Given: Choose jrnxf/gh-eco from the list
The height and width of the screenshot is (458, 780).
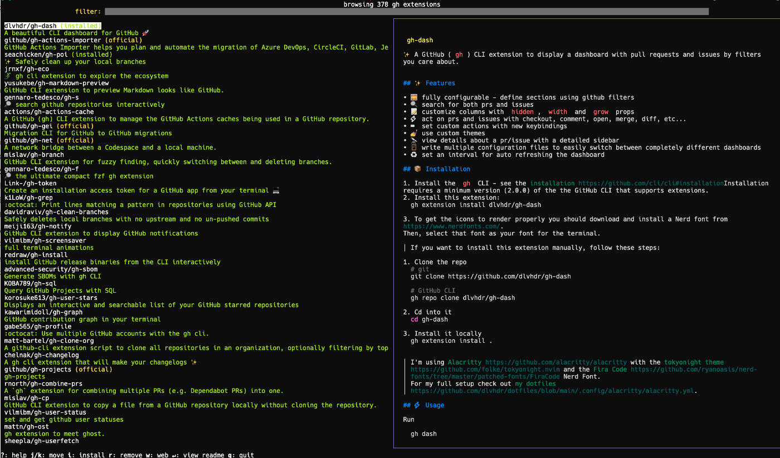Looking at the screenshot, I should pos(27,69).
